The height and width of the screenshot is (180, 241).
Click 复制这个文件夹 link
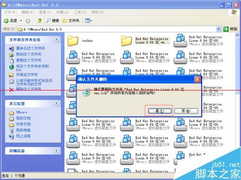[29, 60]
